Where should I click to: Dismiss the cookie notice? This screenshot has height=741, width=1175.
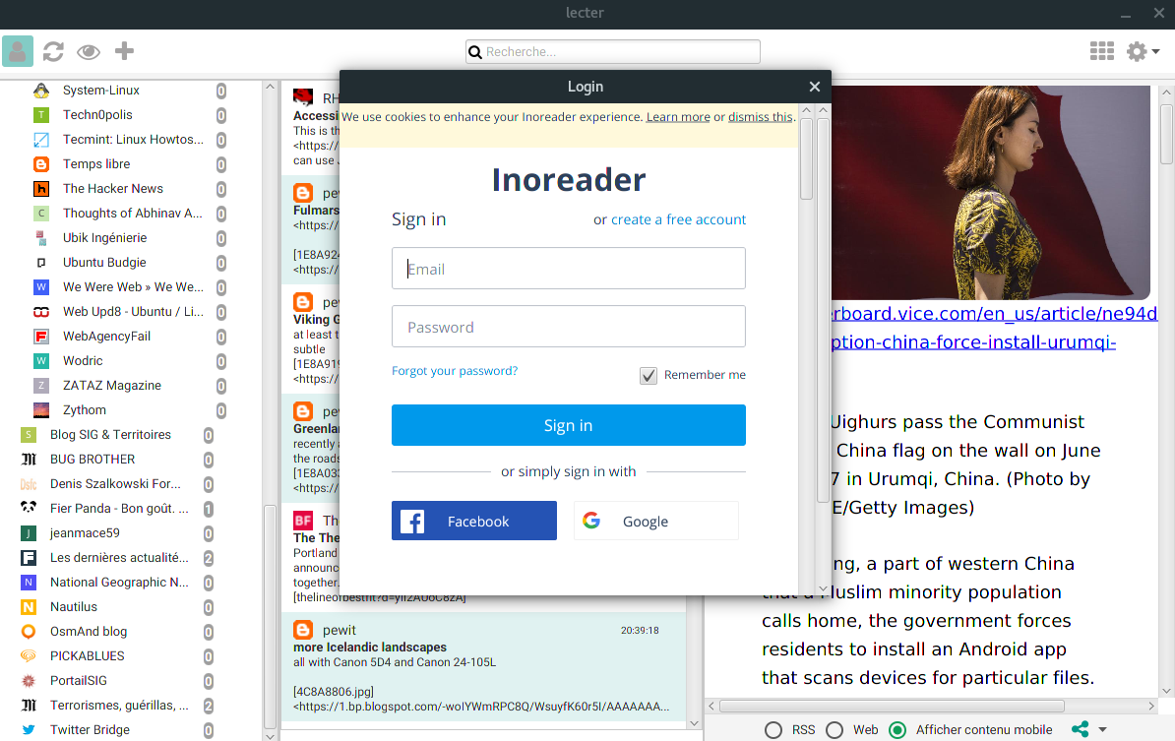click(x=760, y=117)
